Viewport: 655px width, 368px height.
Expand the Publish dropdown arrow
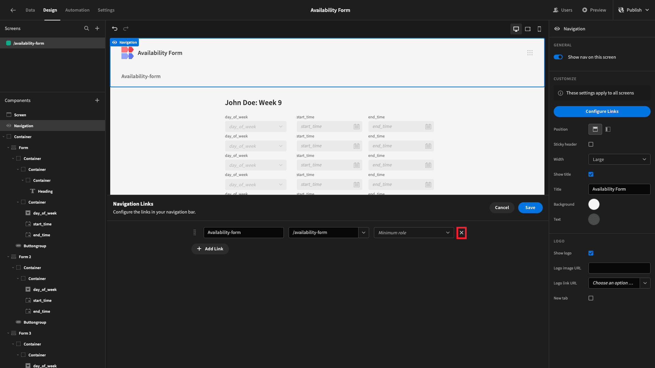click(647, 10)
